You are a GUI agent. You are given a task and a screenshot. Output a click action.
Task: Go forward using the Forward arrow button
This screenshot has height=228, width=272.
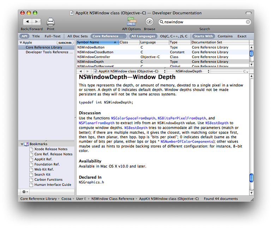tap(37, 21)
